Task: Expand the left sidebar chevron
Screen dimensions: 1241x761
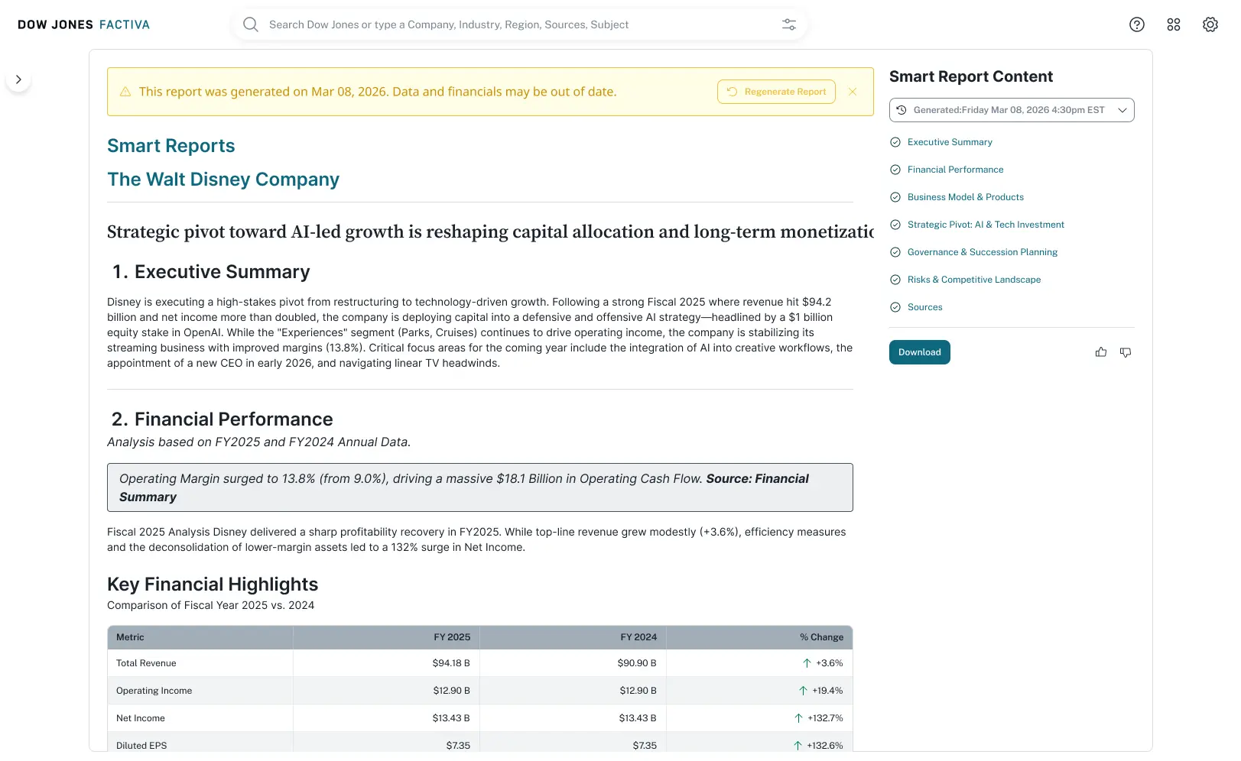Action: [x=18, y=79]
